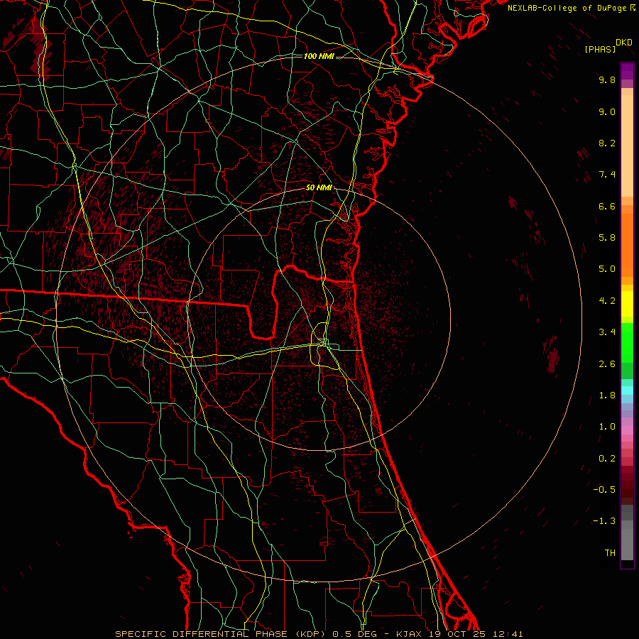The width and height of the screenshot is (639, 639).
Task: Click the 9.8 value on the scale
Action: coord(606,80)
